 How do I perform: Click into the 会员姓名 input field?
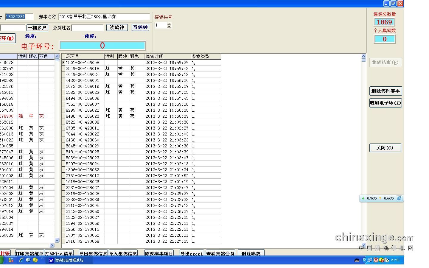tap(87, 28)
